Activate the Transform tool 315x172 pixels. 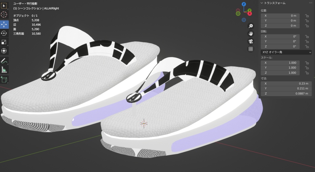(4, 51)
